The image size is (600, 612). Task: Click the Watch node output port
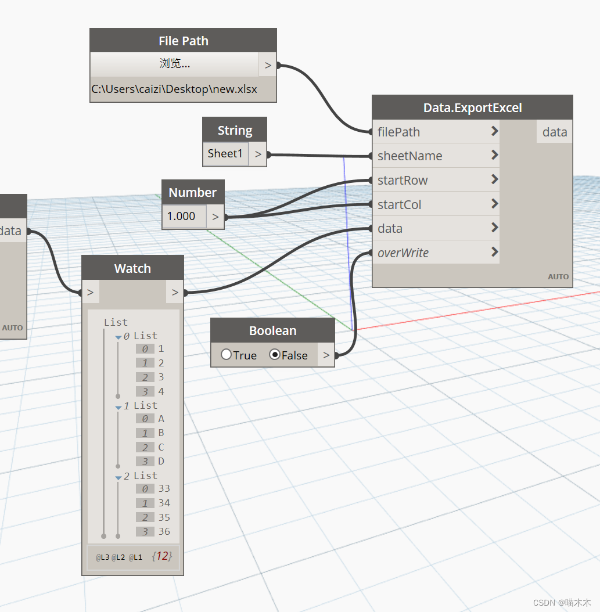point(175,292)
